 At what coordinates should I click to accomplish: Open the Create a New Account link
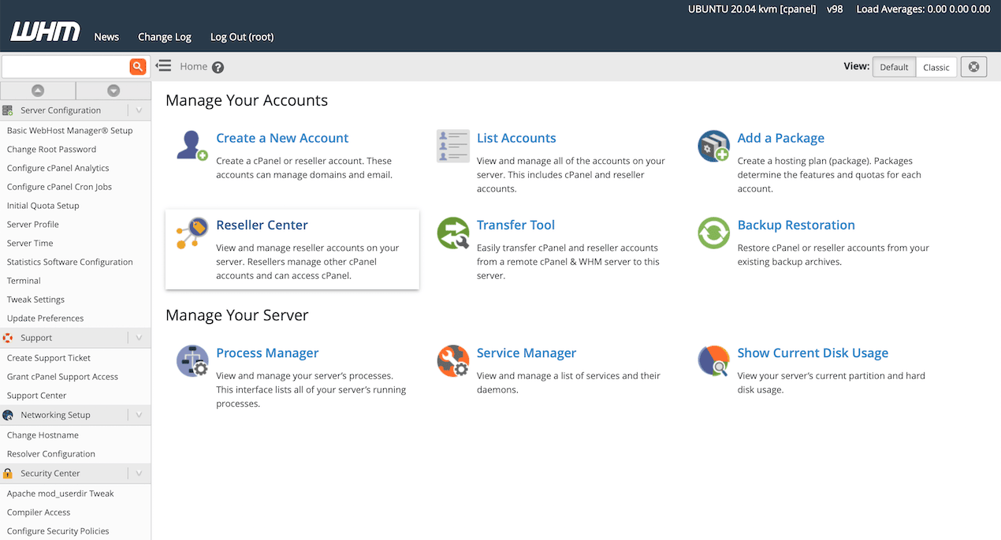282,138
